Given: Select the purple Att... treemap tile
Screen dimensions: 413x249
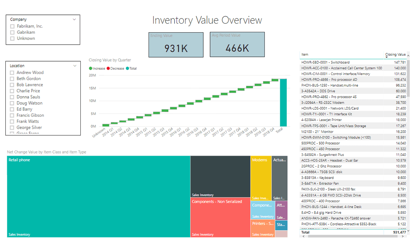Looking at the screenshot, I should (x=281, y=211).
